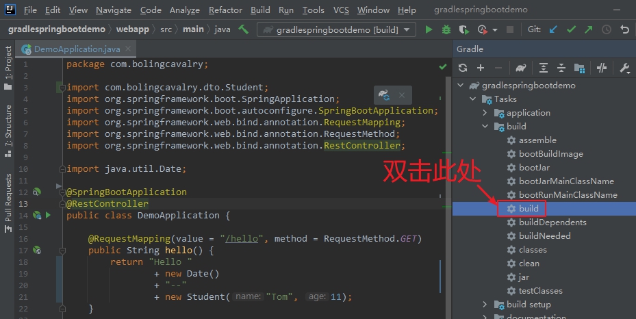Screen dimensions: 636x319
Task: Click the green Run button in toolbar
Action: 429,29
